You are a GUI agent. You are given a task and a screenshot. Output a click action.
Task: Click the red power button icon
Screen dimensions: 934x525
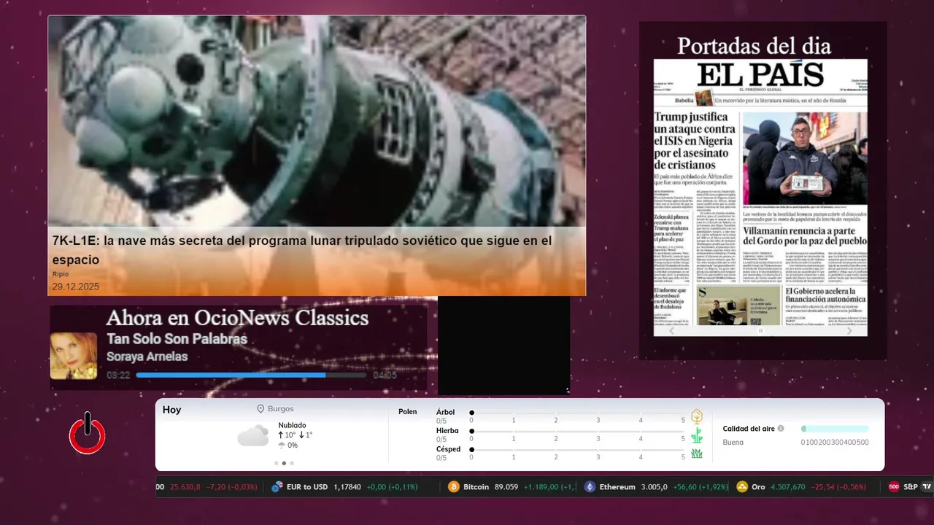point(88,433)
